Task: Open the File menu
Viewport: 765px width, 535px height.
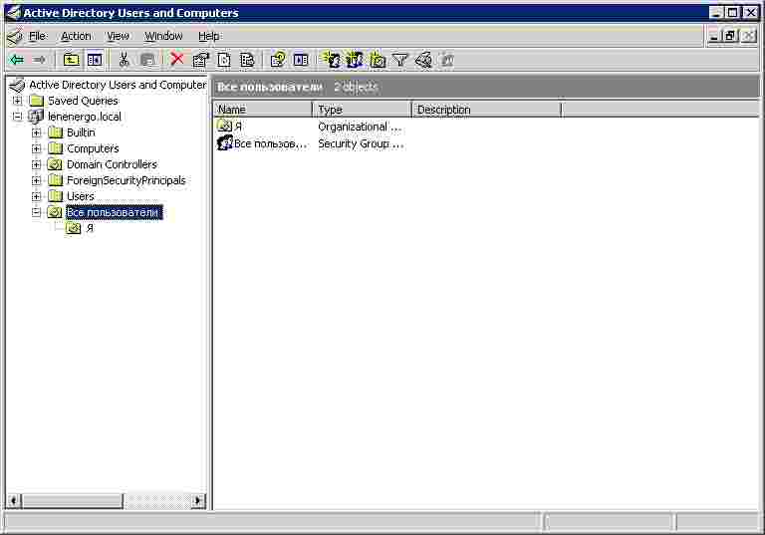Action: [x=38, y=36]
